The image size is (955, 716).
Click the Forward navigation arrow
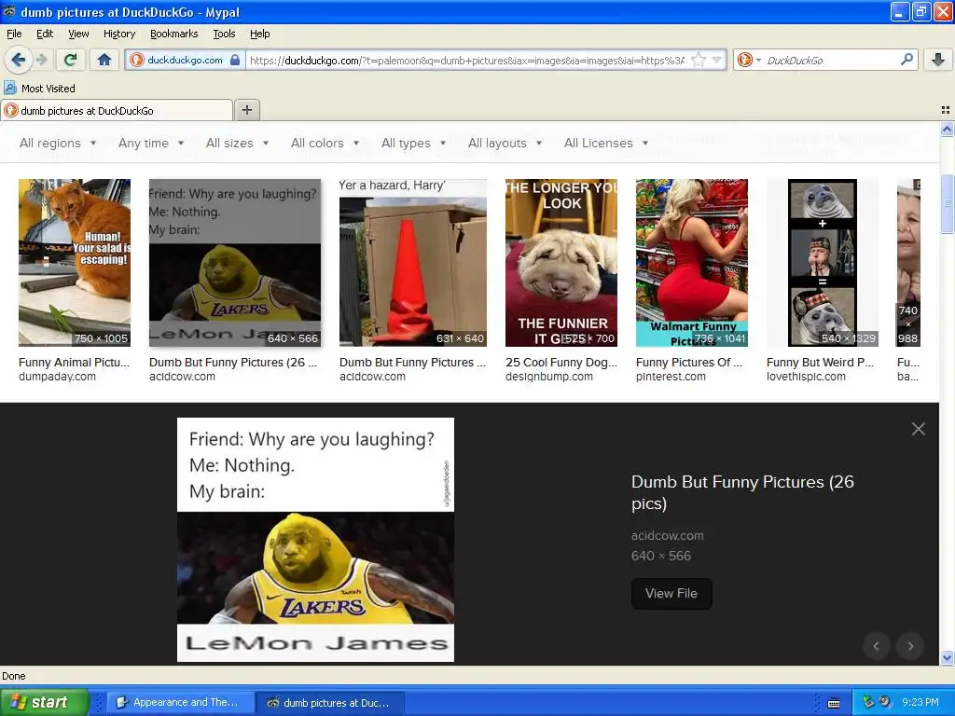point(42,60)
